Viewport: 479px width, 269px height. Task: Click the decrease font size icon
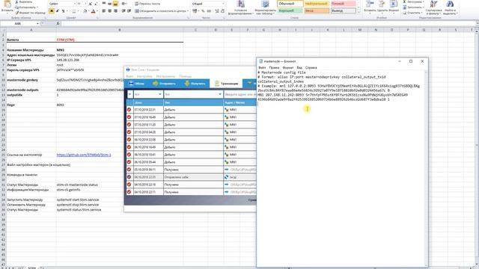click(x=96, y=4)
